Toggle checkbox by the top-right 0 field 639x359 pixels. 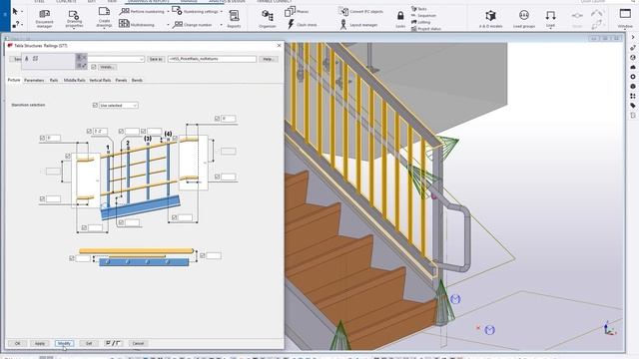coord(217,119)
